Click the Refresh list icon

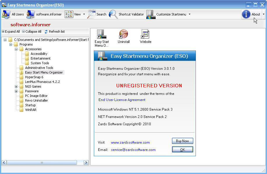click(46, 32)
